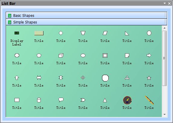Choose the speech bubble callout shape
Viewport: 173px width, 123px height.
point(61,100)
